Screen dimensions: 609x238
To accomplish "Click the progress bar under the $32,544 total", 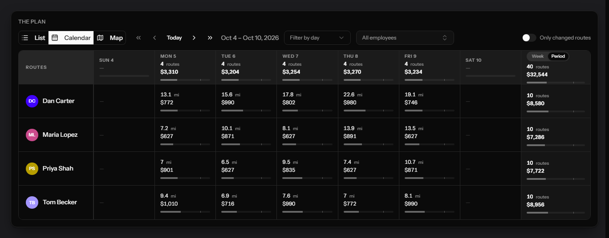I will coord(556,83).
